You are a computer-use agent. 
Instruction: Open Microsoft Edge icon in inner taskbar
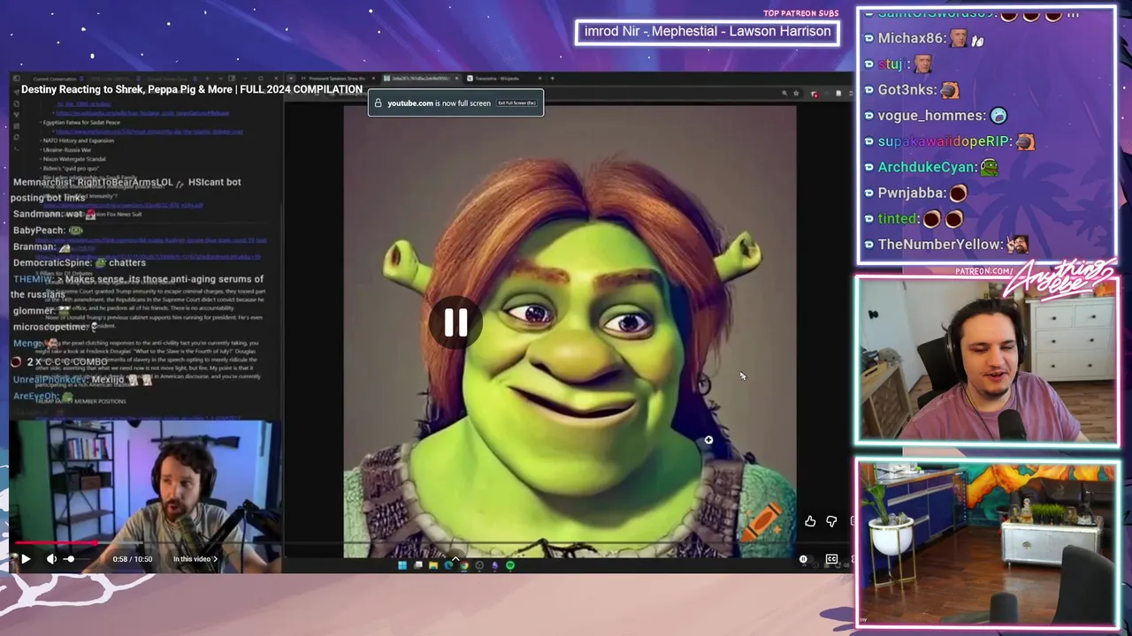click(x=448, y=565)
